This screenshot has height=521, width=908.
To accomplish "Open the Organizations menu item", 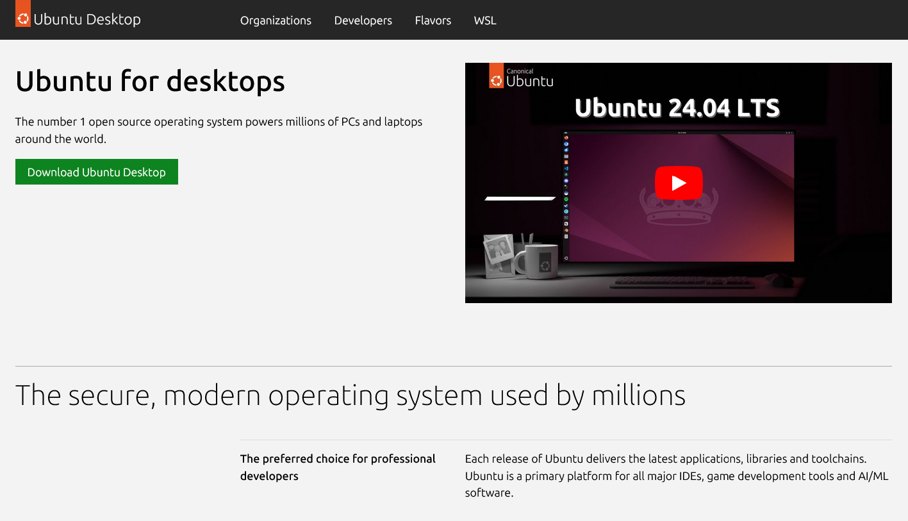I will [276, 21].
